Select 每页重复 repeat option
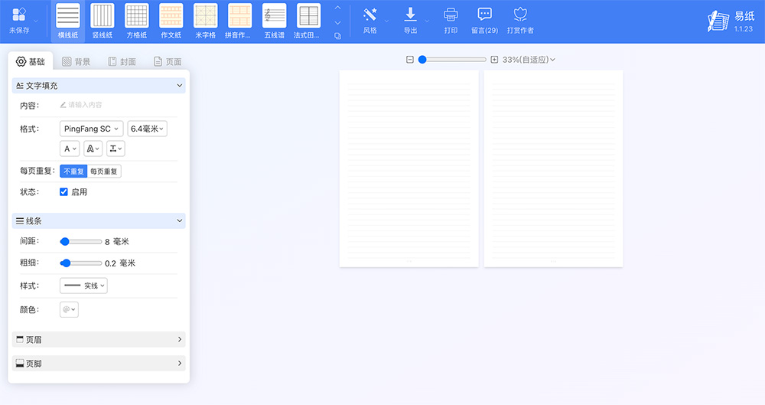The width and height of the screenshot is (765, 405). coord(104,171)
